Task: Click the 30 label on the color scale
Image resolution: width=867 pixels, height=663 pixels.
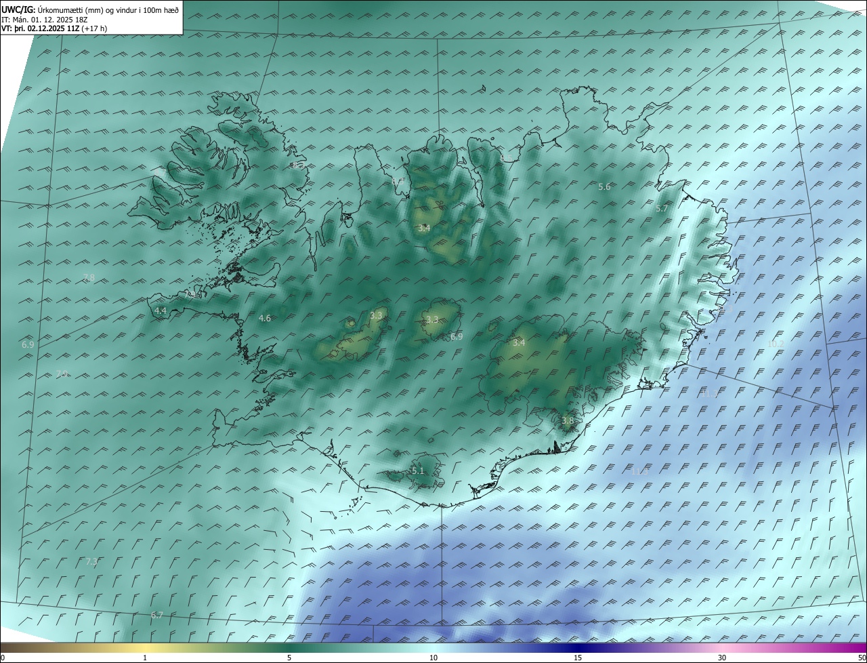Action: click(722, 658)
